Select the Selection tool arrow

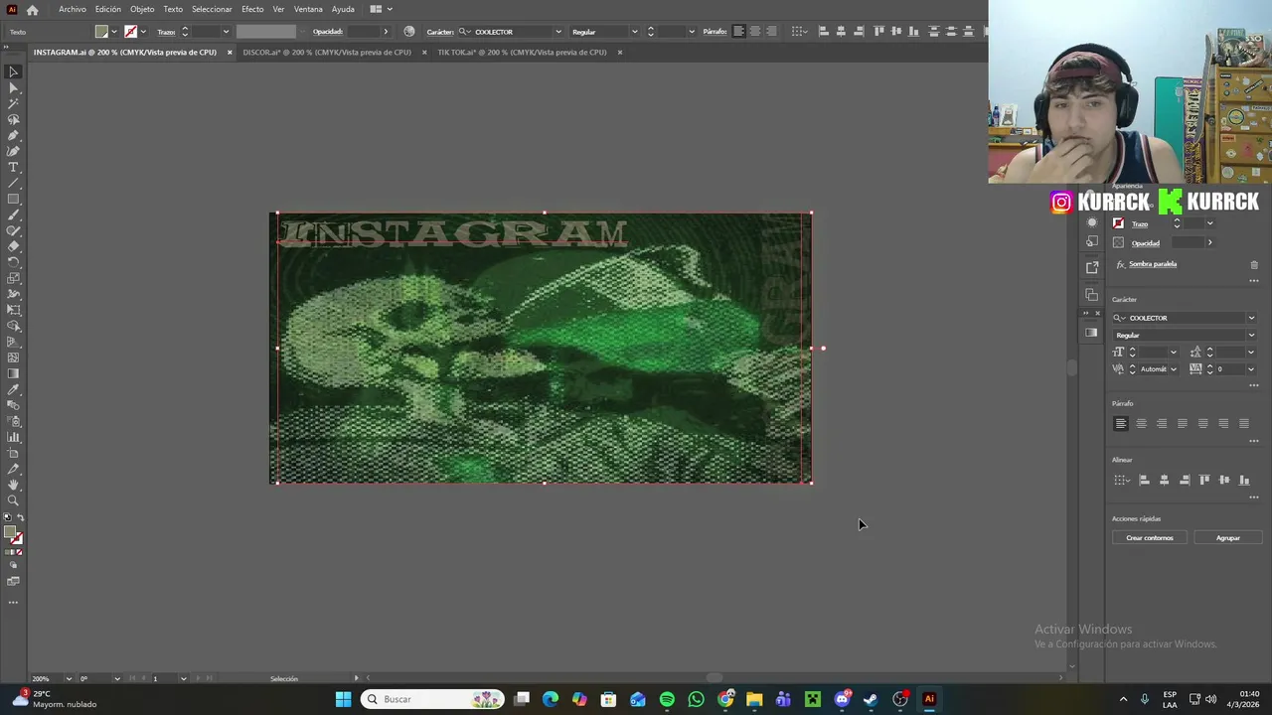(x=14, y=71)
